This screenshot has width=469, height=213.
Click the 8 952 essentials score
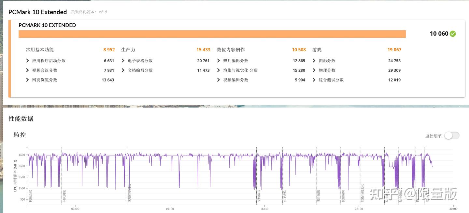pos(109,50)
